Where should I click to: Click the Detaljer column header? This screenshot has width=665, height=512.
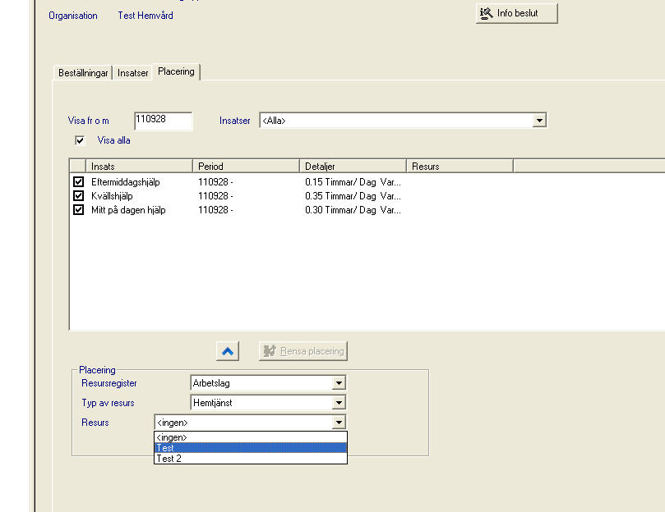click(x=353, y=166)
